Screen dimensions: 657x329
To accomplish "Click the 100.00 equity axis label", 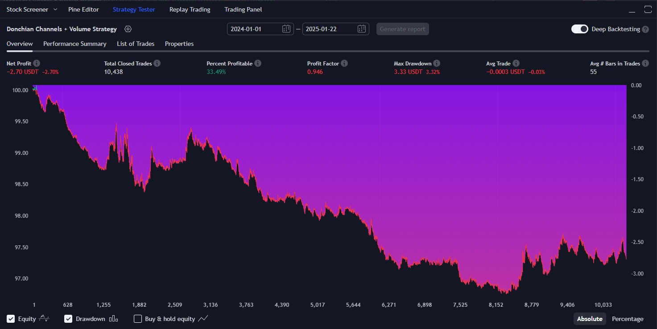I will 21,90.
